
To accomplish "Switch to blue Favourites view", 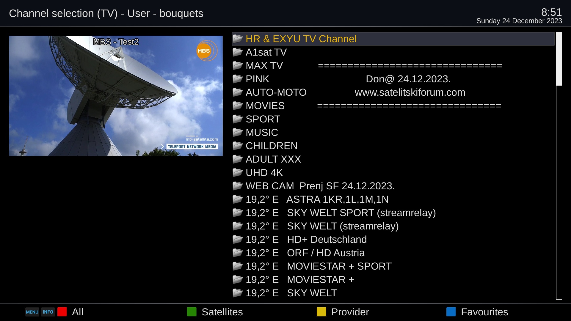I will pos(477,312).
